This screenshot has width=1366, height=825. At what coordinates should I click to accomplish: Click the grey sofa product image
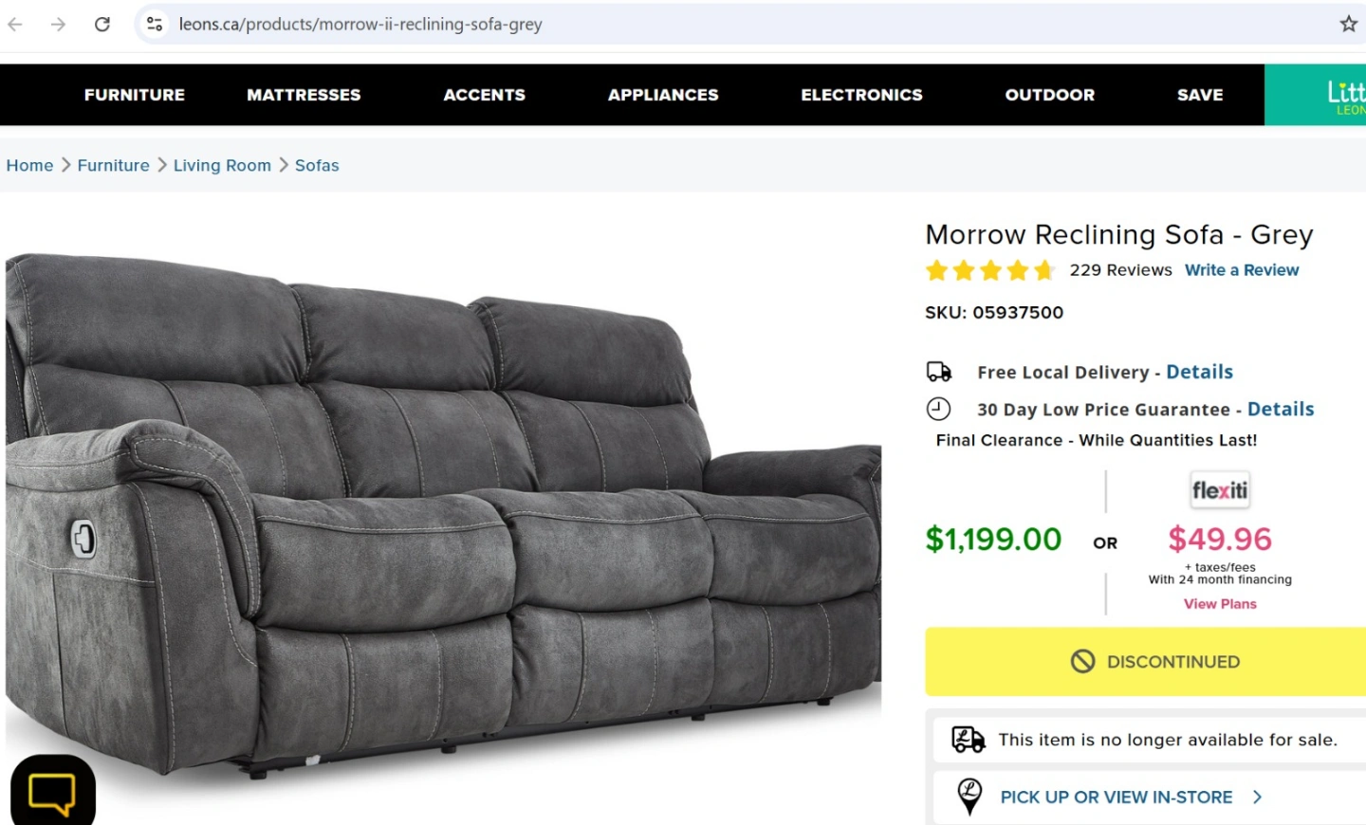click(443, 517)
